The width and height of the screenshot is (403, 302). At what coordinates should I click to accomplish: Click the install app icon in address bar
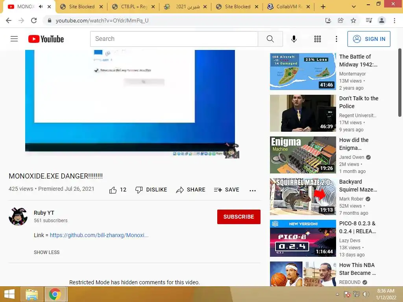click(x=328, y=20)
